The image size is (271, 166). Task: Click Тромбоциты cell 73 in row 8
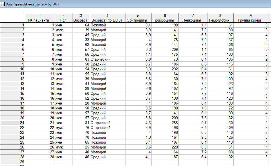[165, 59]
